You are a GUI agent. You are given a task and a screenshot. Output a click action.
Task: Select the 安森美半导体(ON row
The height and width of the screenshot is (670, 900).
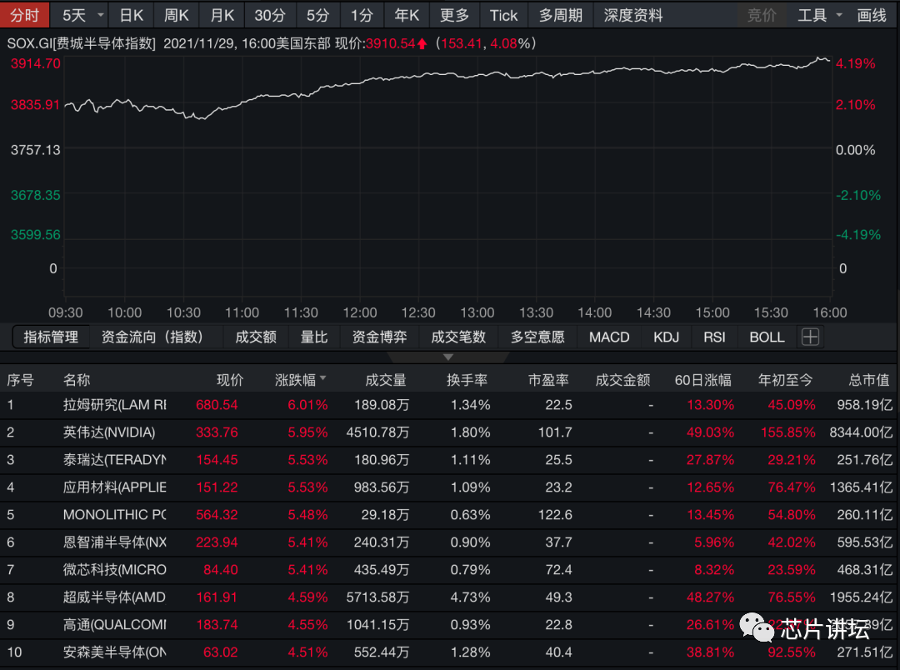(450, 652)
